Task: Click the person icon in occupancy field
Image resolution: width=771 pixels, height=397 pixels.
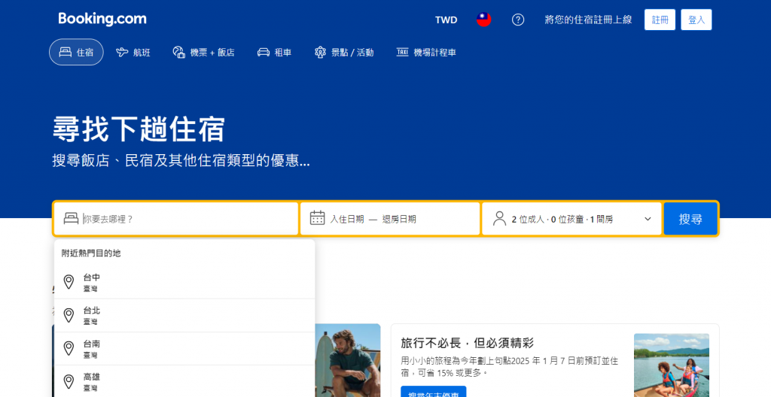Action: (x=500, y=219)
